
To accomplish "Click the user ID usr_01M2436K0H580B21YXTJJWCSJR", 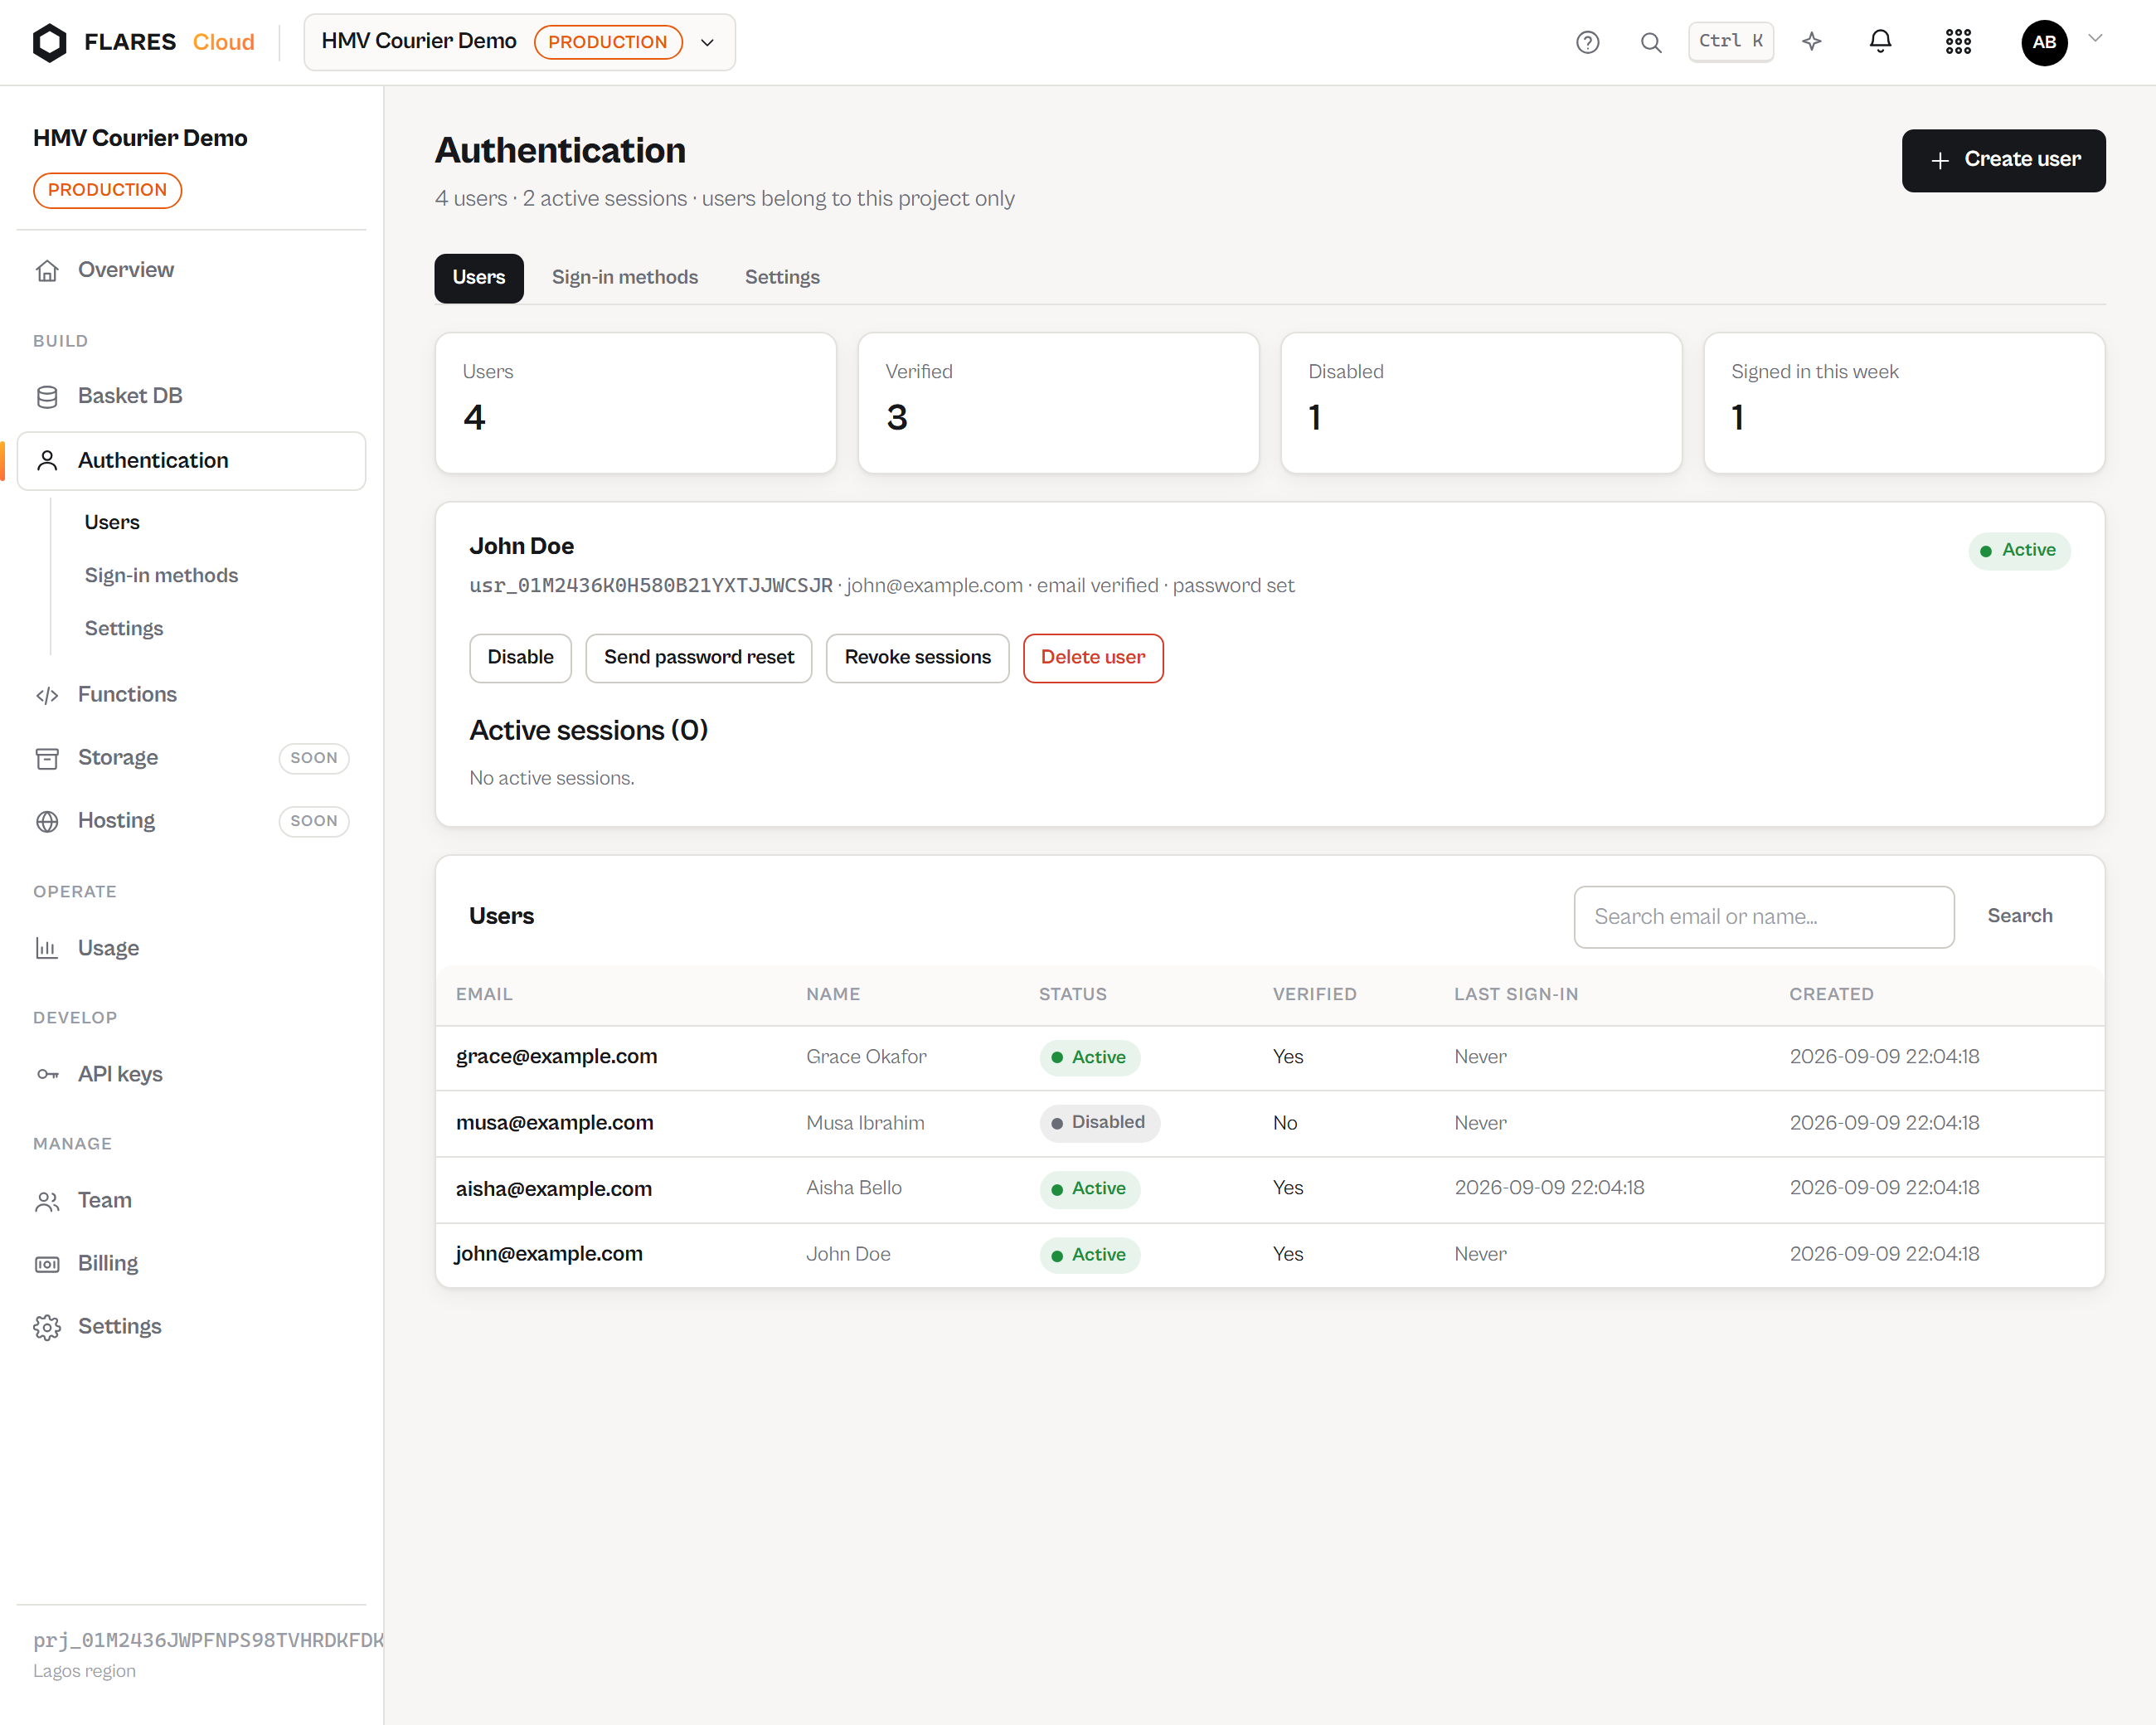I will (650, 586).
